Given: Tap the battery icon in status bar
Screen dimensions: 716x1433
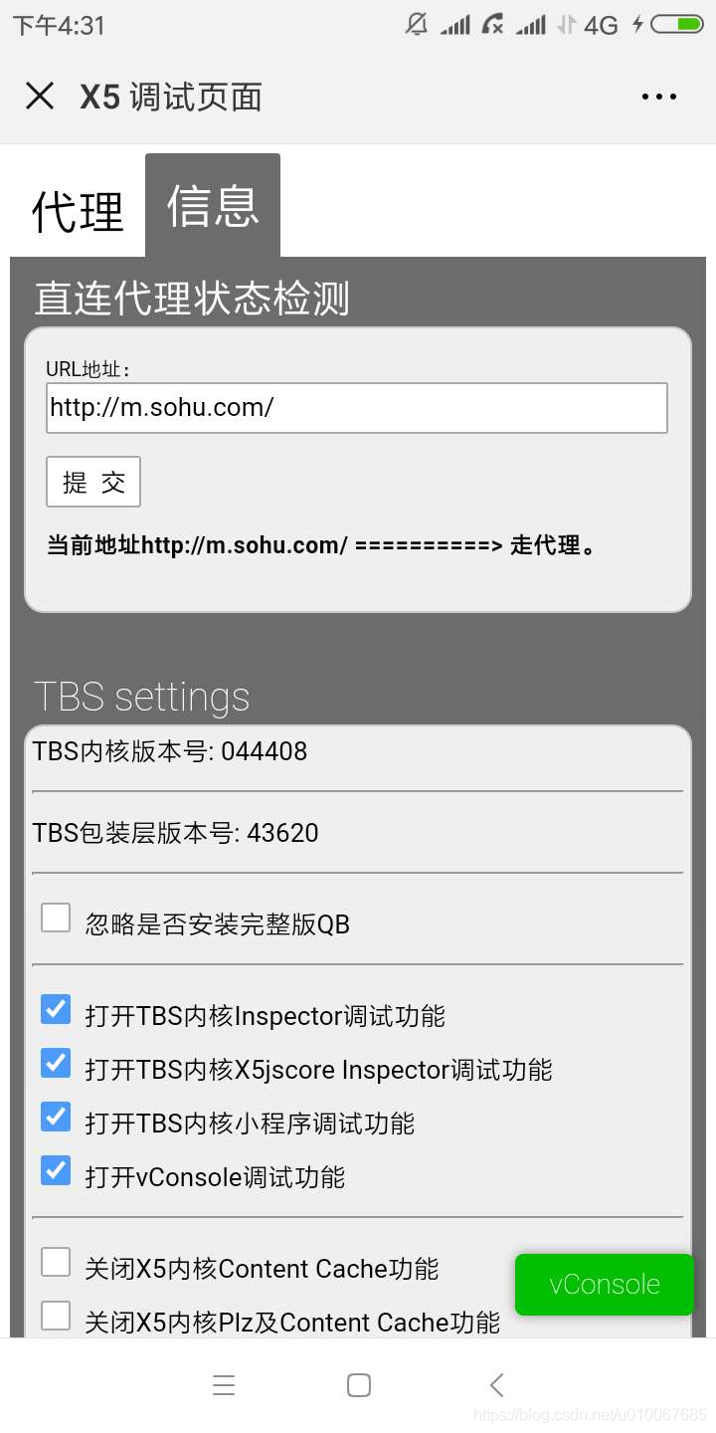Looking at the screenshot, I should coord(677,25).
